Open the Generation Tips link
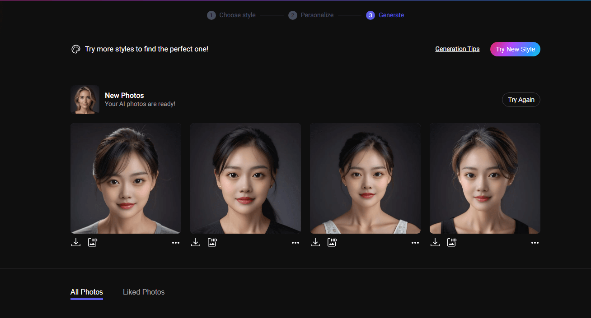Viewport: 591px width, 318px height. pos(457,49)
